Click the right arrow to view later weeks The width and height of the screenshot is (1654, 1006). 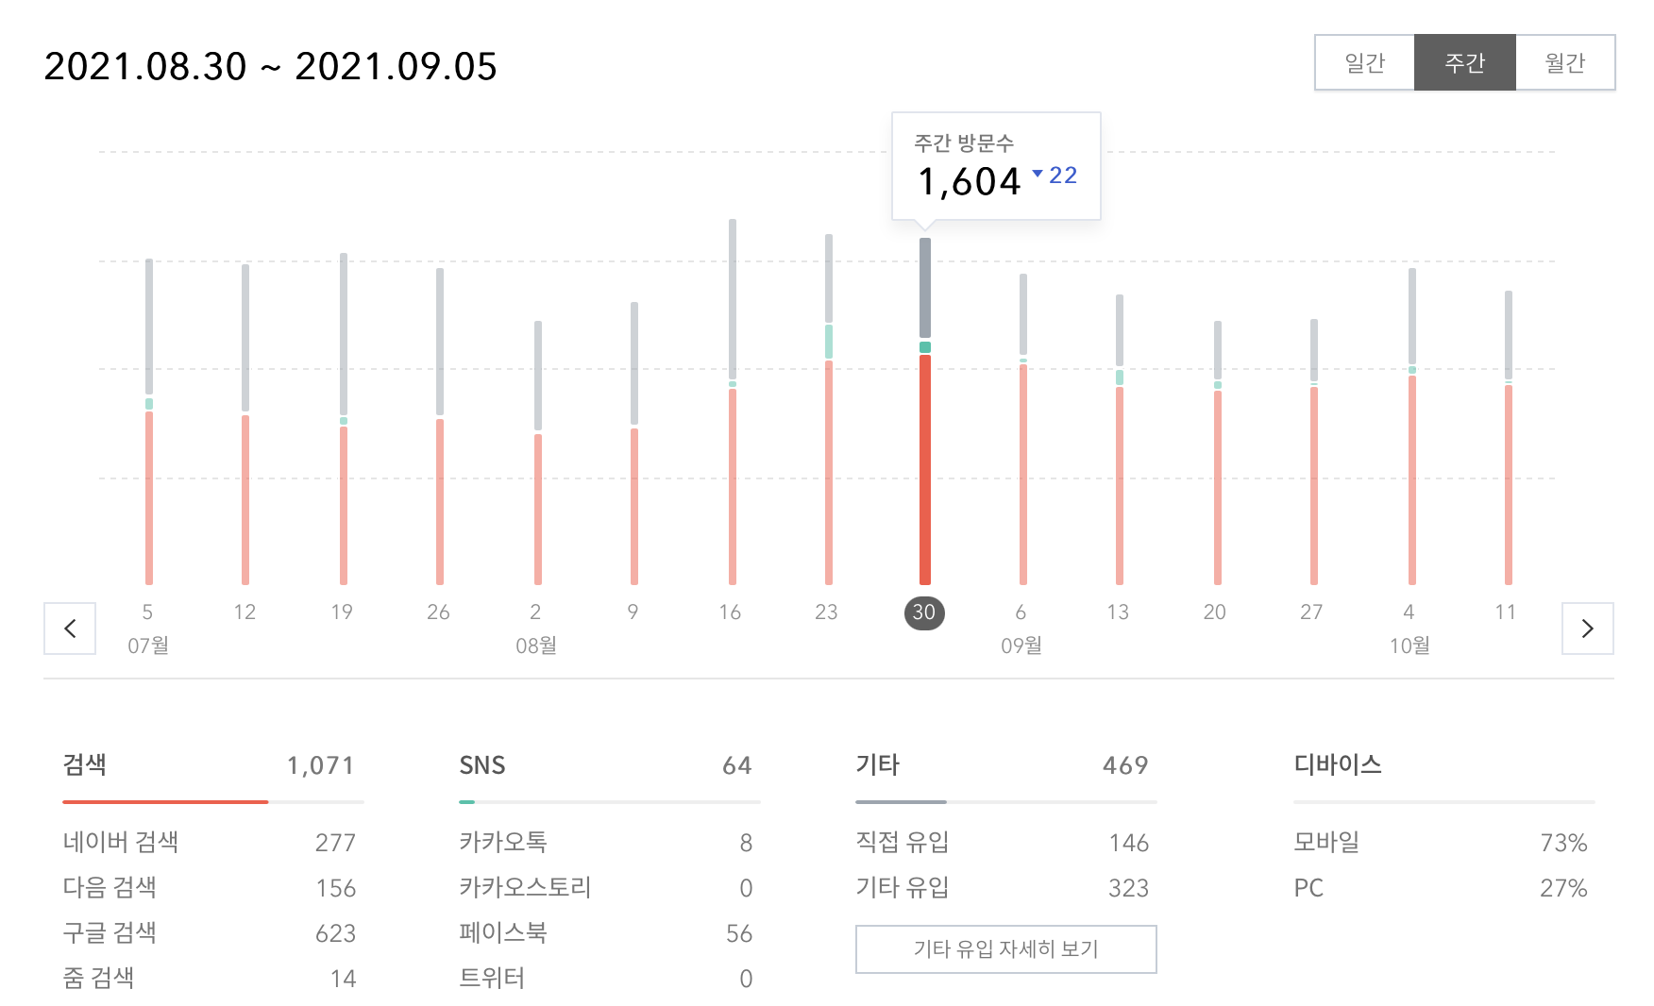1588,629
